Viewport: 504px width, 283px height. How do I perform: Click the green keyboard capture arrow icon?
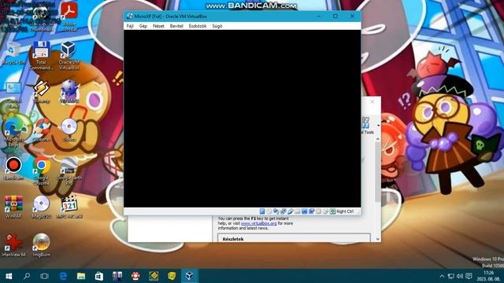[x=332, y=211]
